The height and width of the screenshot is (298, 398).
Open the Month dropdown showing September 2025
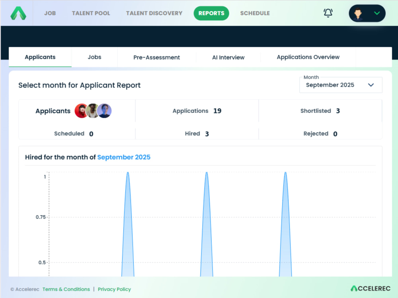(x=341, y=85)
